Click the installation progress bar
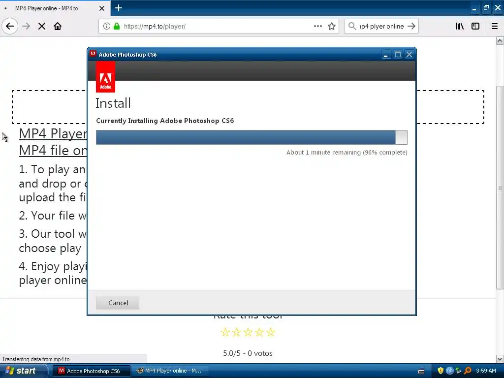Screen dimensions: 504x378 click(x=252, y=137)
